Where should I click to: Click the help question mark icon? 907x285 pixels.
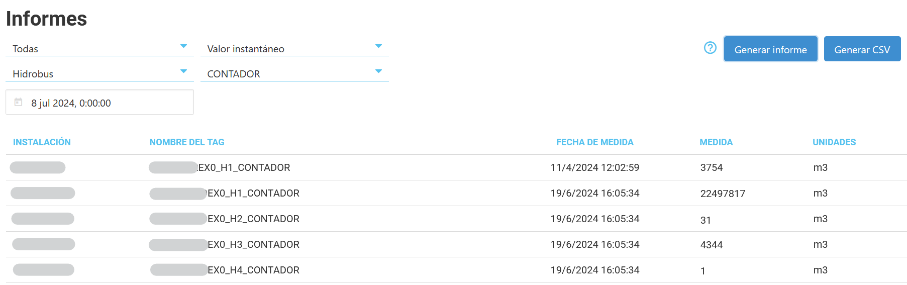710,48
